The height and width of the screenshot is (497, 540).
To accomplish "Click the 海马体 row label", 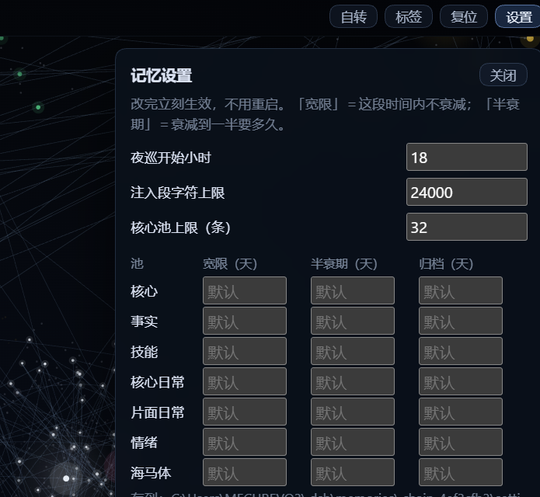I will pos(151,473).
